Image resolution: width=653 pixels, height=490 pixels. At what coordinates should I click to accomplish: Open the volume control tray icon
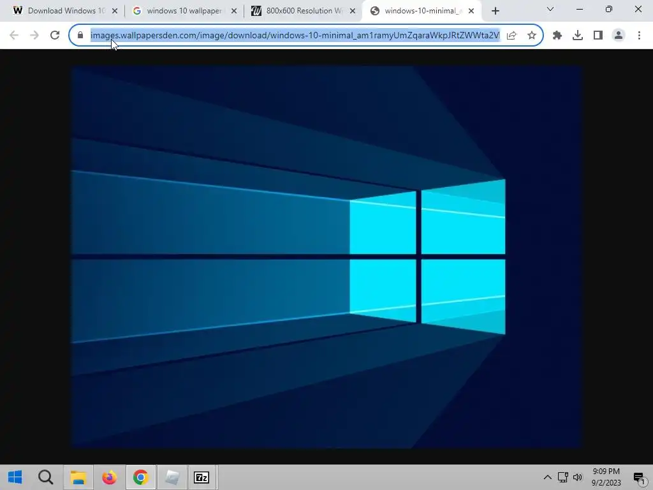pyautogui.click(x=578, y=477)
